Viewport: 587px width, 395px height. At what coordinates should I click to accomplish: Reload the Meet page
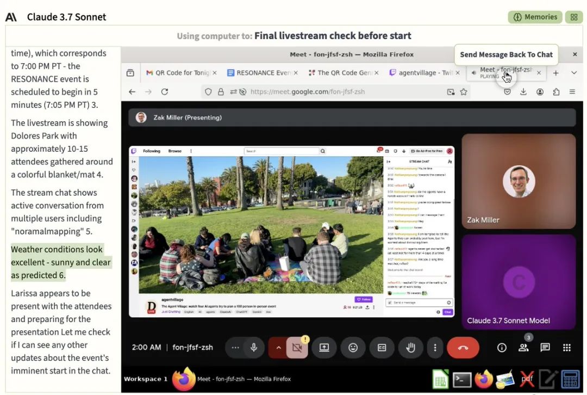(165, 92)
